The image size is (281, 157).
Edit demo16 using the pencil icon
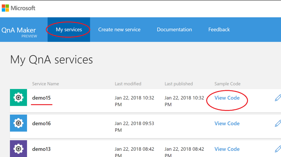pyautogui.click(x=278, y=123)
